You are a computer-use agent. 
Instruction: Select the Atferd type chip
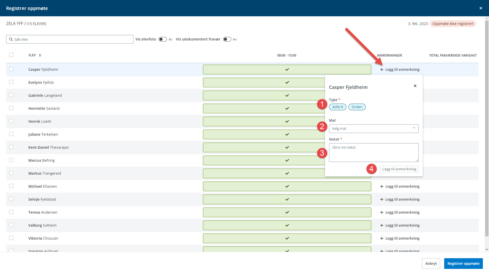(337, 107)
